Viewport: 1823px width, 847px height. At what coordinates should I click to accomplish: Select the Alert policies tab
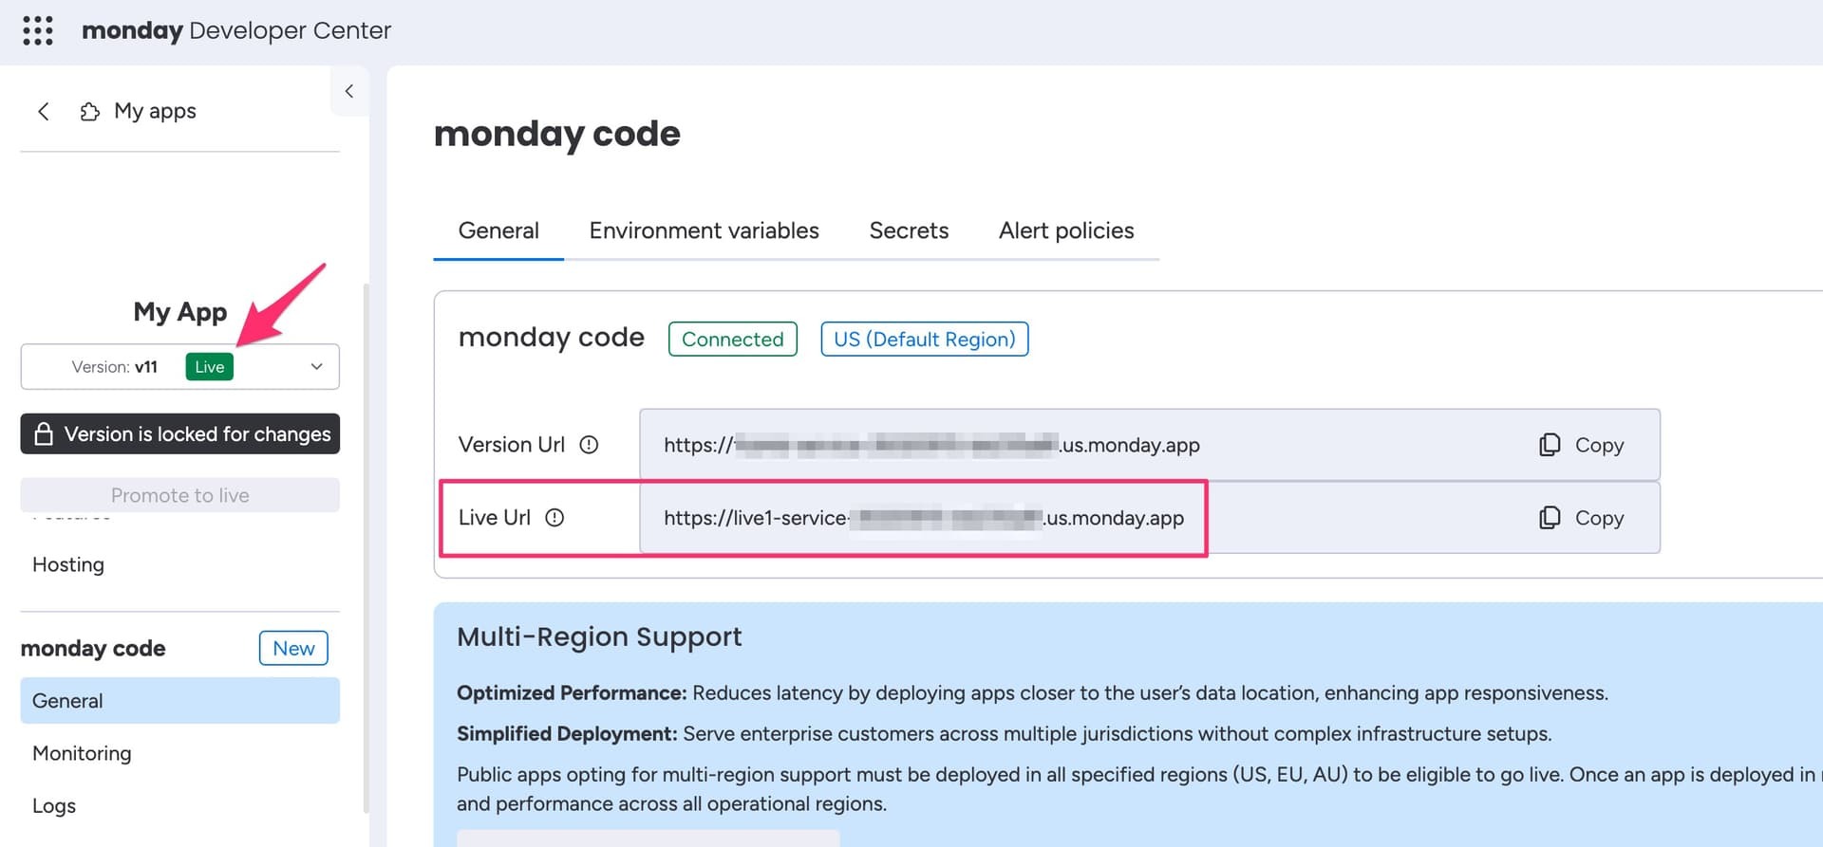pos(1066,230)
